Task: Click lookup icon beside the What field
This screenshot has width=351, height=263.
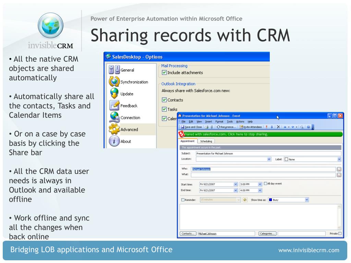Action: point(339,175)
